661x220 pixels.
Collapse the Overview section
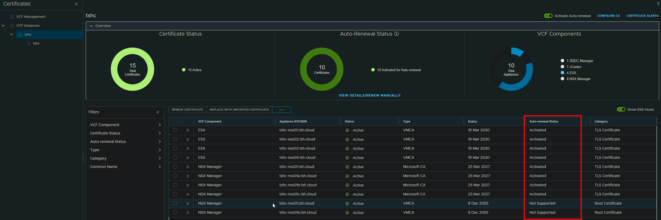pyautogui.click(x=91, y=26)
